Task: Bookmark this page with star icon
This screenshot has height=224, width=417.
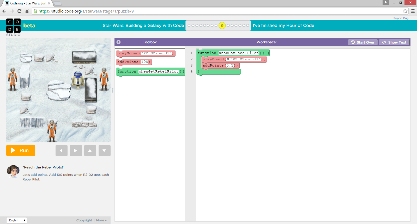Action: [x=405, y=11]
